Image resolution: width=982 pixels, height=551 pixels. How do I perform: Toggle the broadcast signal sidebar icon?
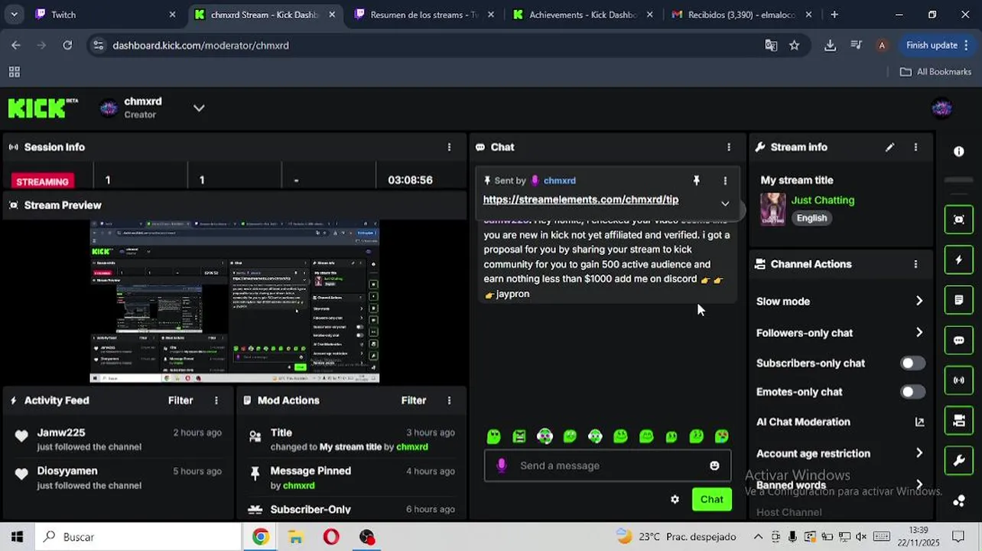tap(959, 380)
